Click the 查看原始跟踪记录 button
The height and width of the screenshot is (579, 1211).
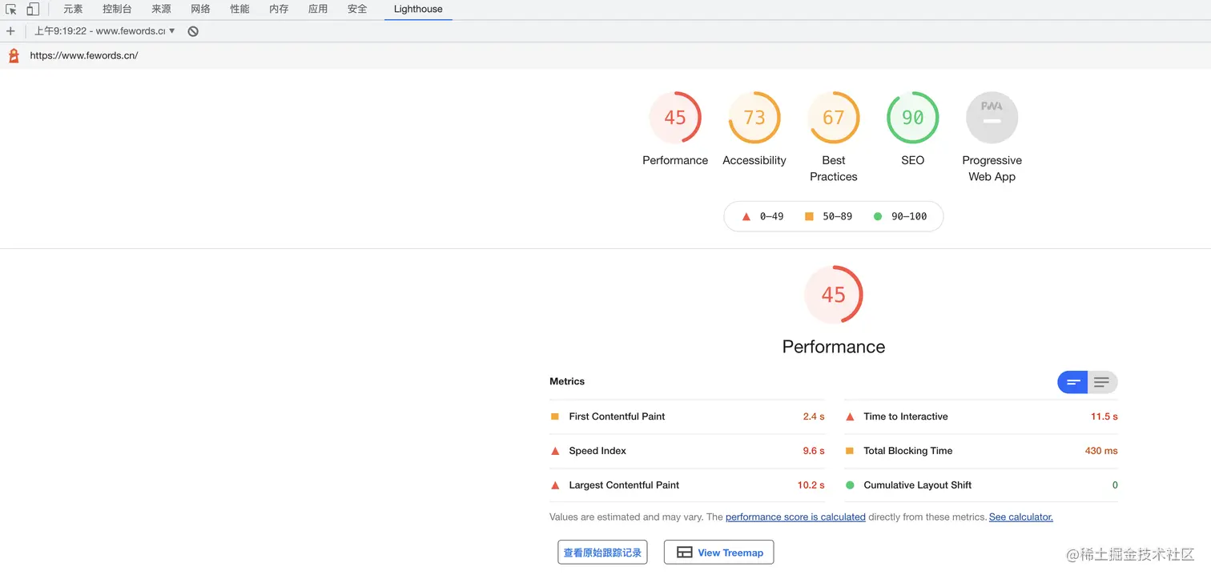point(602,553)
